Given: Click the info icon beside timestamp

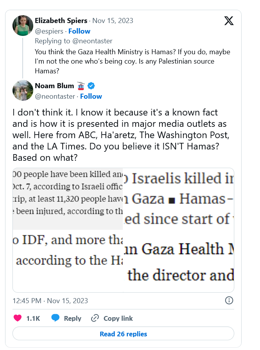Looking at the screenshot, I should pyautogui.click(x=229, y=300).
